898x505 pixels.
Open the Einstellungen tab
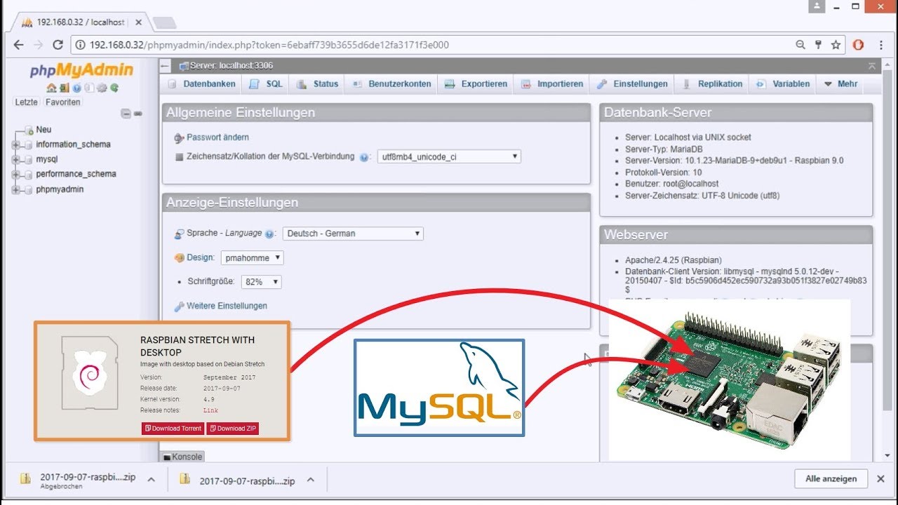click(x=632, y=84)
